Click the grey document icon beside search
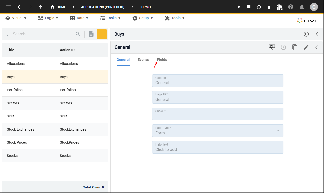The height and width of the screenshot is (193, 324). click(91, 34)
